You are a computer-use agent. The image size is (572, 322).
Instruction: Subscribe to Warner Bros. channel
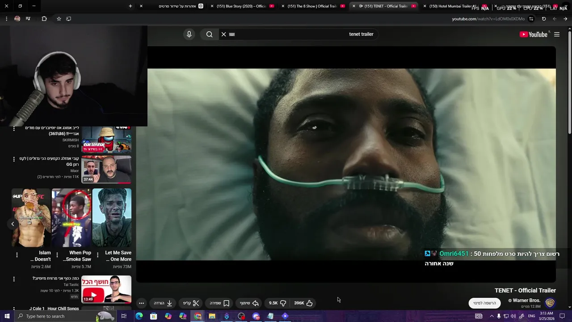(x=485, y=303)
